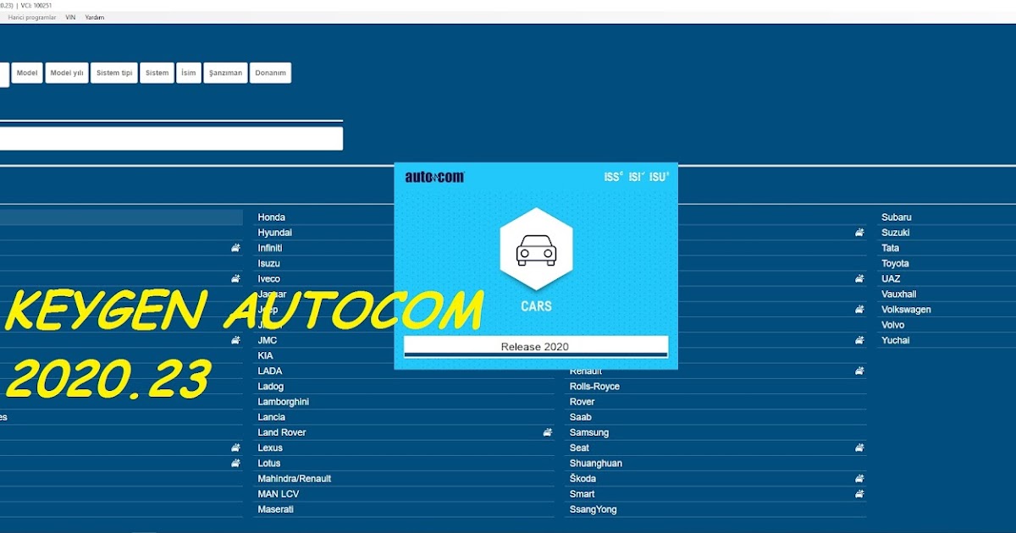The width and height of the screenshot is (1016, 533).
Task: Click the car icon next to Land Rover
Action: (x=546, y=431)
